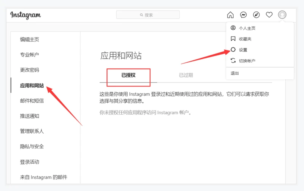304x191 pixels.
Task: Open the profile avatar menu
Action: pyautogui.click(x=282, y=15)
